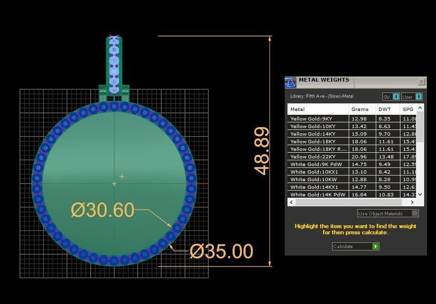The image size is (436, 304).
Task: Close the Metal Weights panel
Action: click(421, 82)
